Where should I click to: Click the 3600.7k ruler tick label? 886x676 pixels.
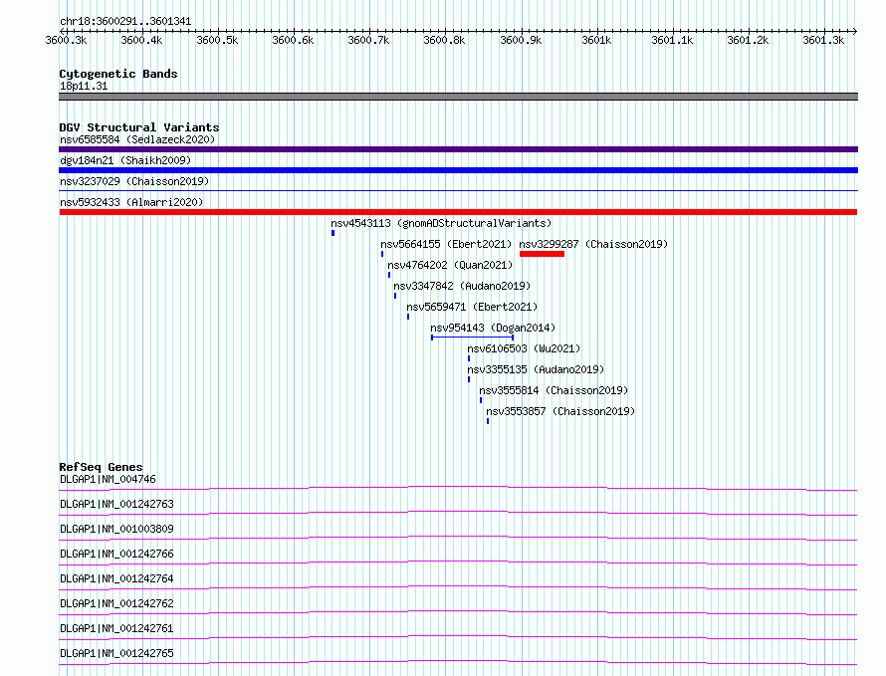coord(369,40)
